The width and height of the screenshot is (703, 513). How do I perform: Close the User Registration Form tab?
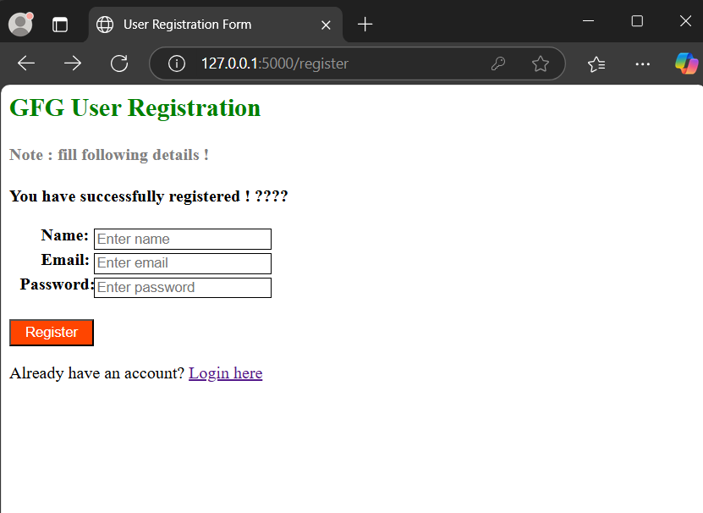point(326,25)
